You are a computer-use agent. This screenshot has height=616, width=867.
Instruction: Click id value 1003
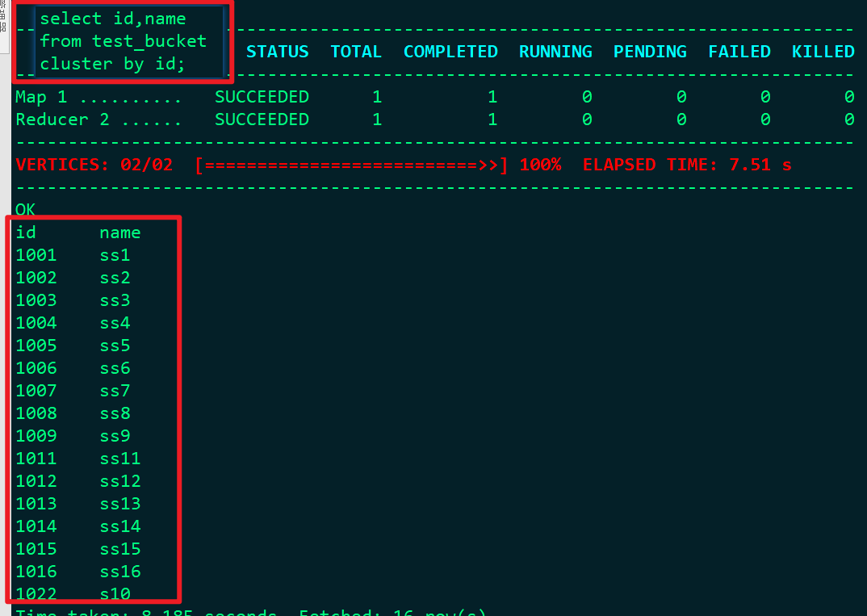36,300
